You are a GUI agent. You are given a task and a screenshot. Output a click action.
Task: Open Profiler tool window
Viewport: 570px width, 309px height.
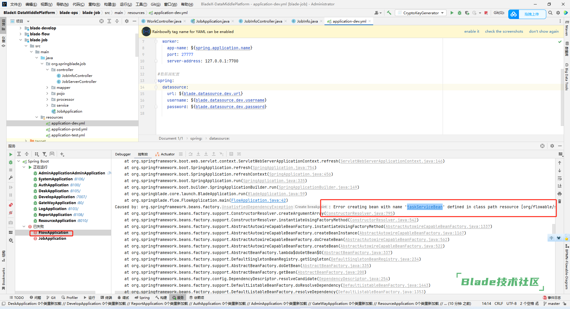(x=70, y=298)
